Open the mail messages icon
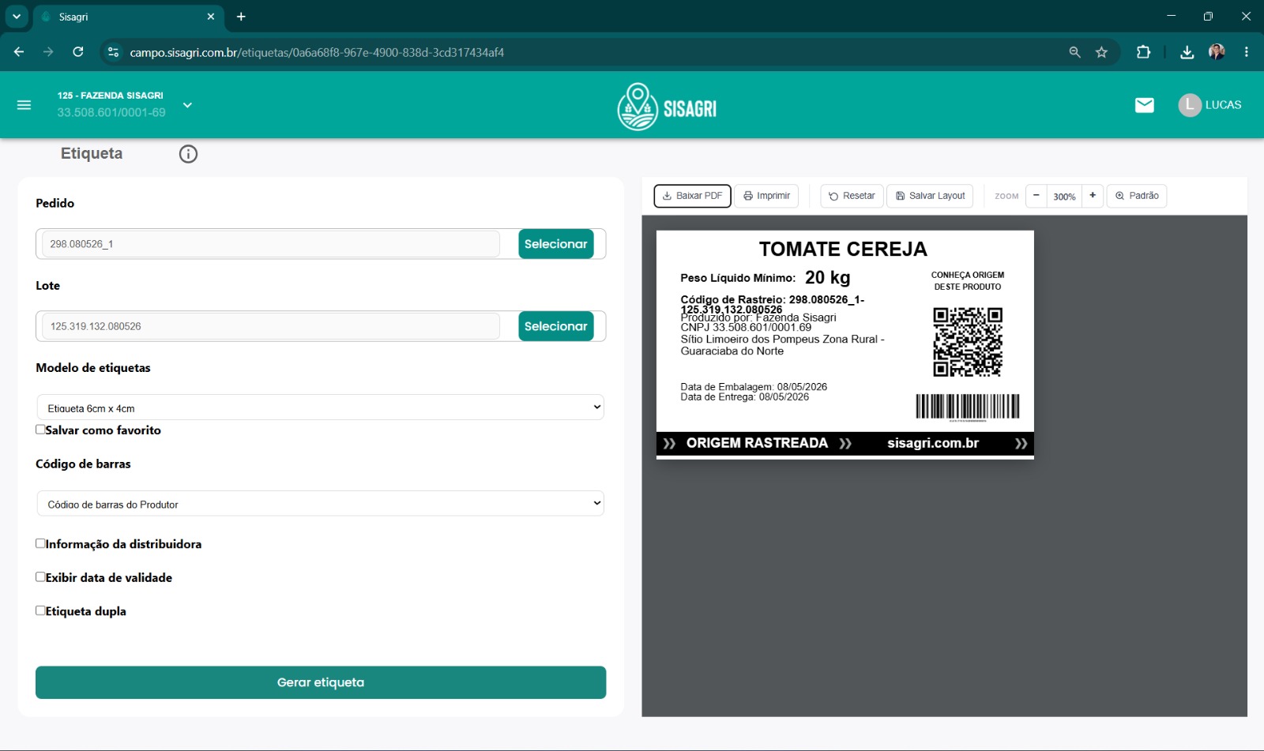 1144,105
